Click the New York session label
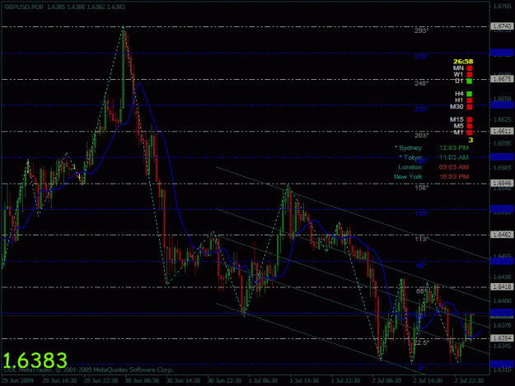The image size is (515, 386). pyautogui.click(x=409, y=177)
